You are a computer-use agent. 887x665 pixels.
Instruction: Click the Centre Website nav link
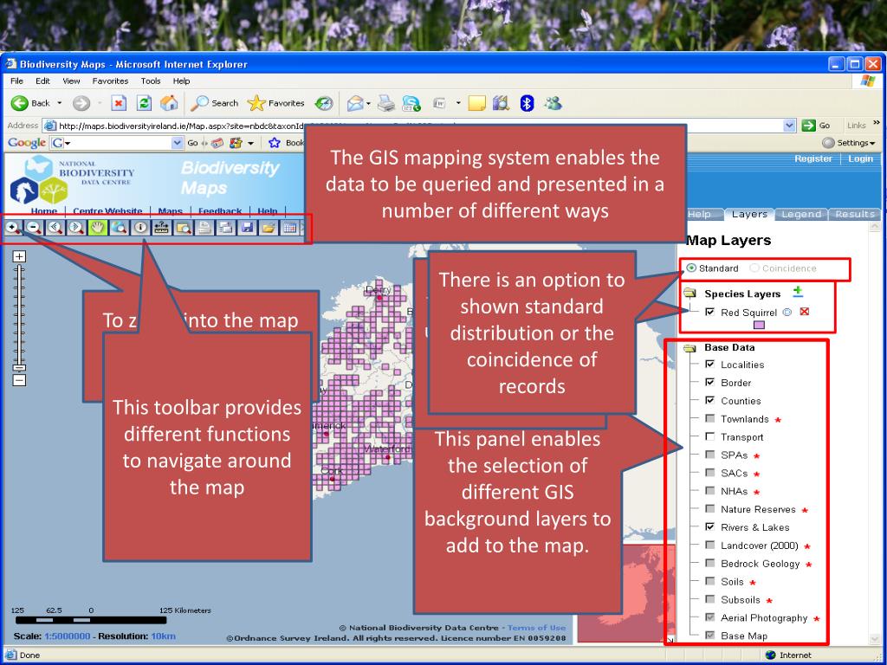click(107, 211)
